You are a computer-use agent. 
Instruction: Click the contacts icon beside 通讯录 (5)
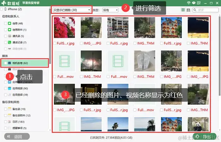9,36
